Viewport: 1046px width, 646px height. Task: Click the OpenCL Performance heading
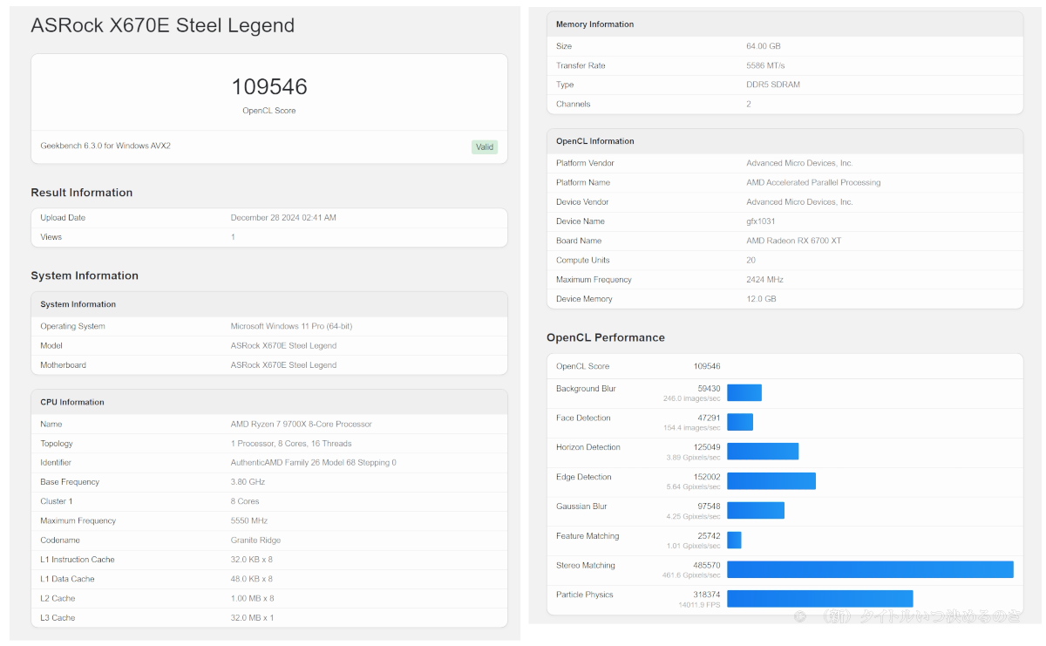tap(606, 337)
